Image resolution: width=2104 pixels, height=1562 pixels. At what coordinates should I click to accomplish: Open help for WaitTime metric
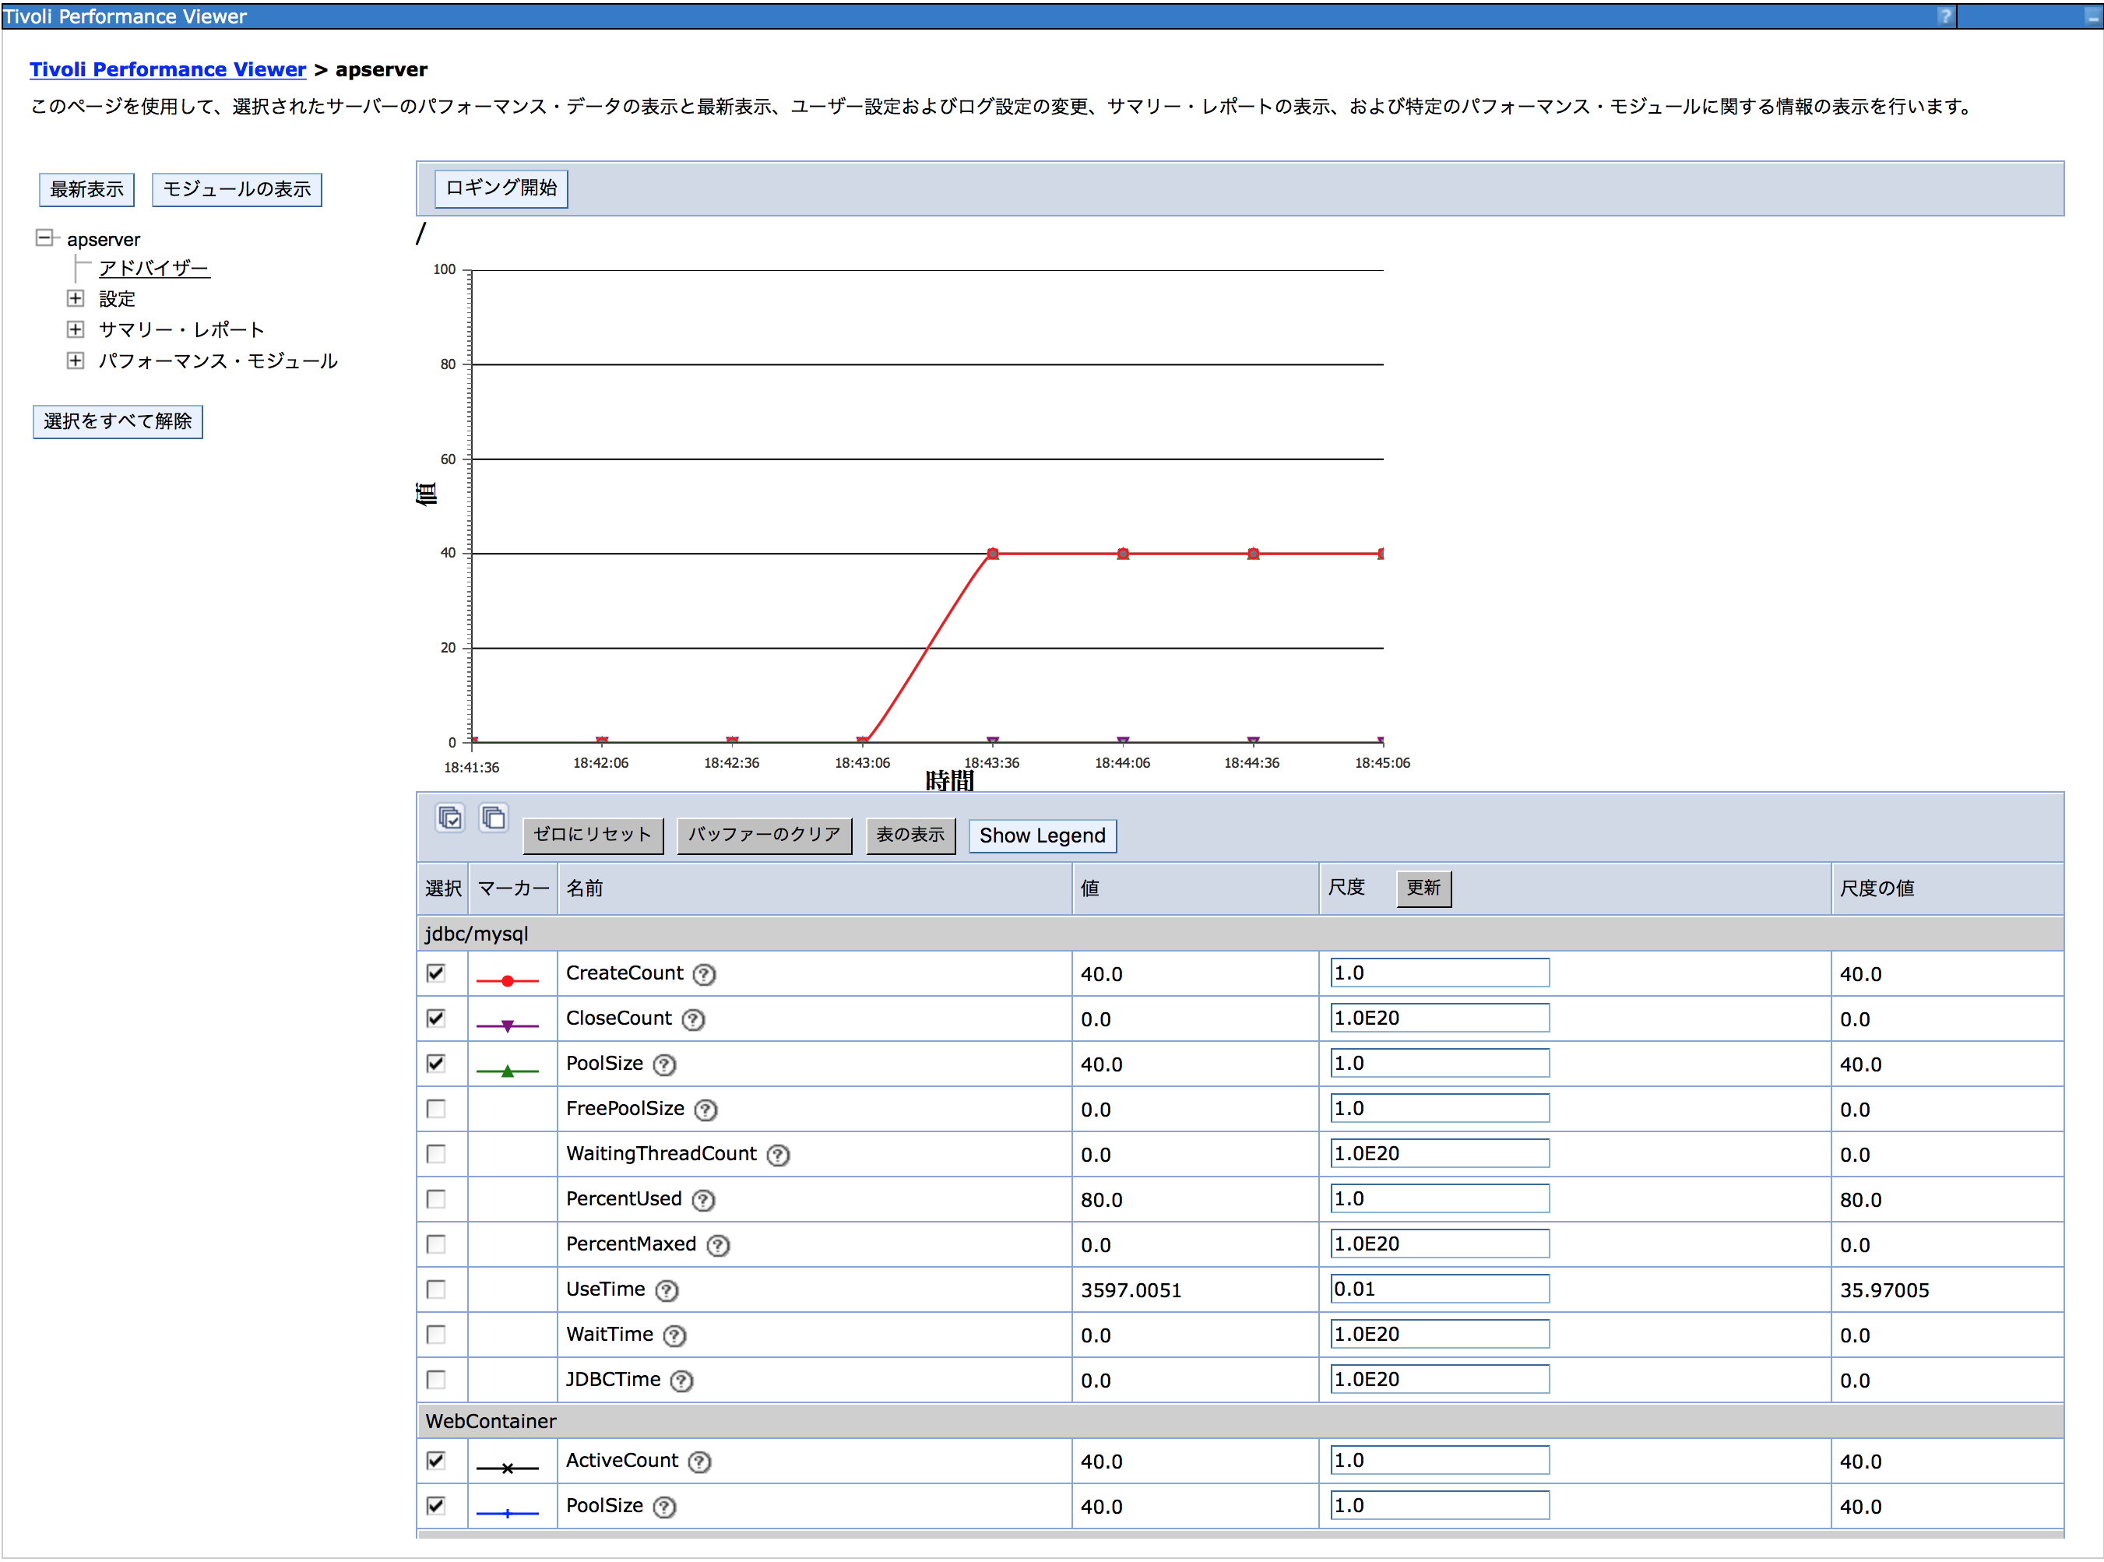click(x=674, y=1336)
